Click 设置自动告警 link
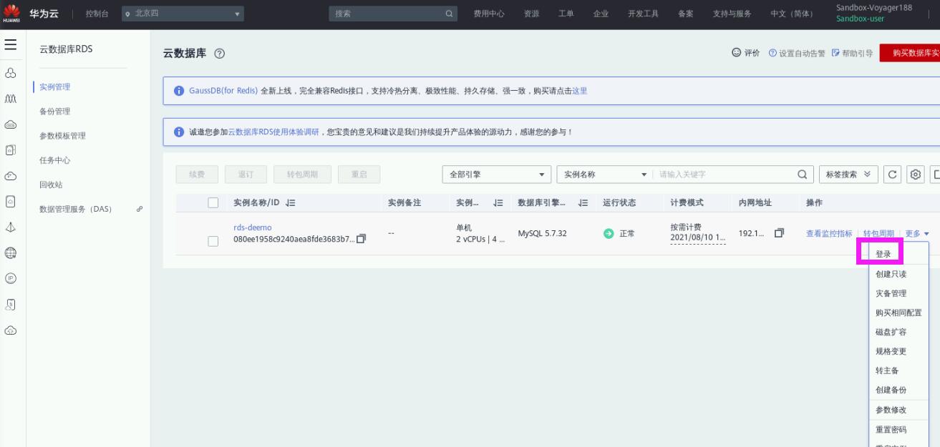Screen dimensions: 940x447 [x=797, y=53]
